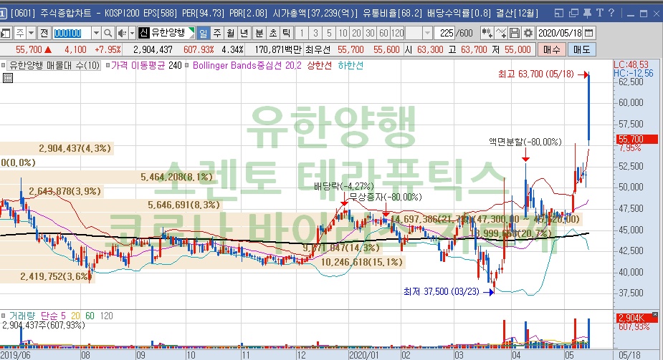
Task: Click the 전 button
Action: (x=45, y=33)
